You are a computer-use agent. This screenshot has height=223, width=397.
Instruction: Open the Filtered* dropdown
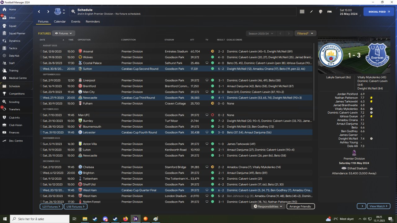click(305, 33)
